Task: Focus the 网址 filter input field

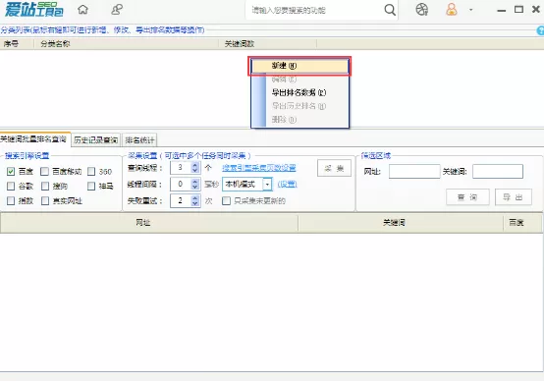Action: pyautogui.click(x=414, y=172)
